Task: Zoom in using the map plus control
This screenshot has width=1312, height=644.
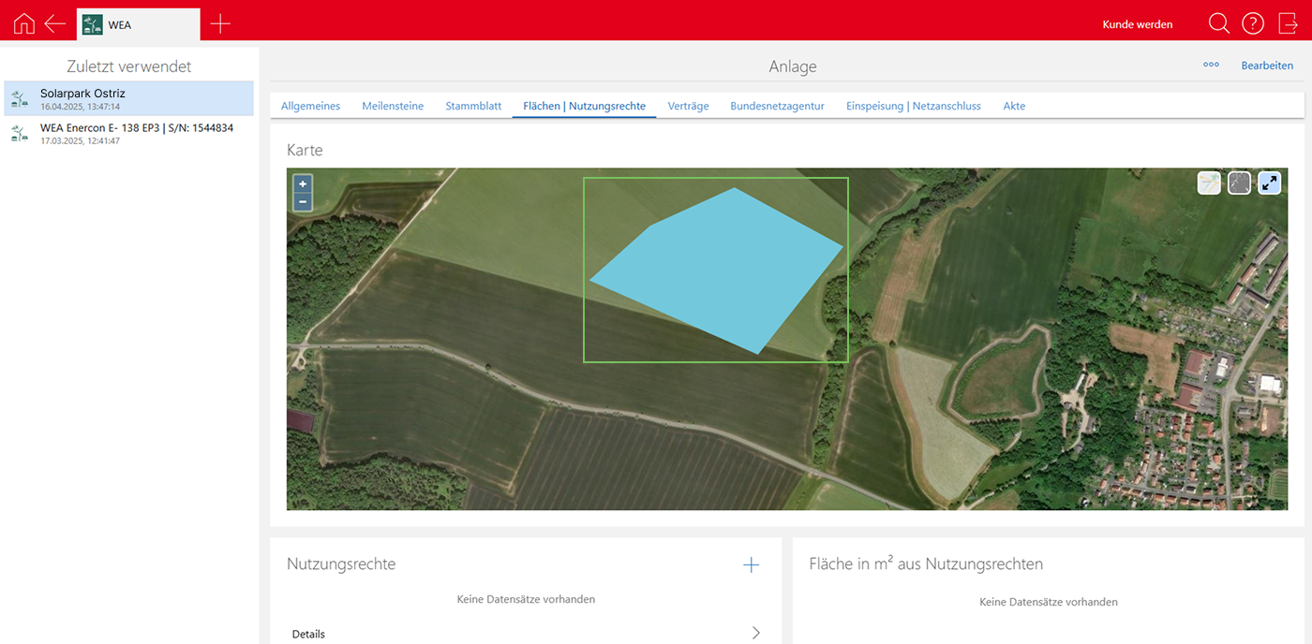Action: click(302, 183)
